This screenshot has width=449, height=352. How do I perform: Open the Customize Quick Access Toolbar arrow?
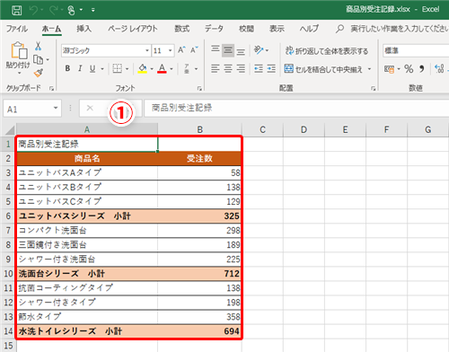pyautogui.click(x=93, y=10)
